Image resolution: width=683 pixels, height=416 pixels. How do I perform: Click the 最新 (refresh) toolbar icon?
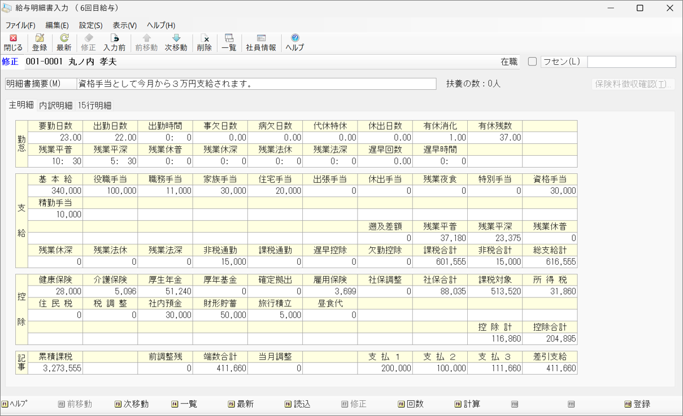(x=63, y=42)
